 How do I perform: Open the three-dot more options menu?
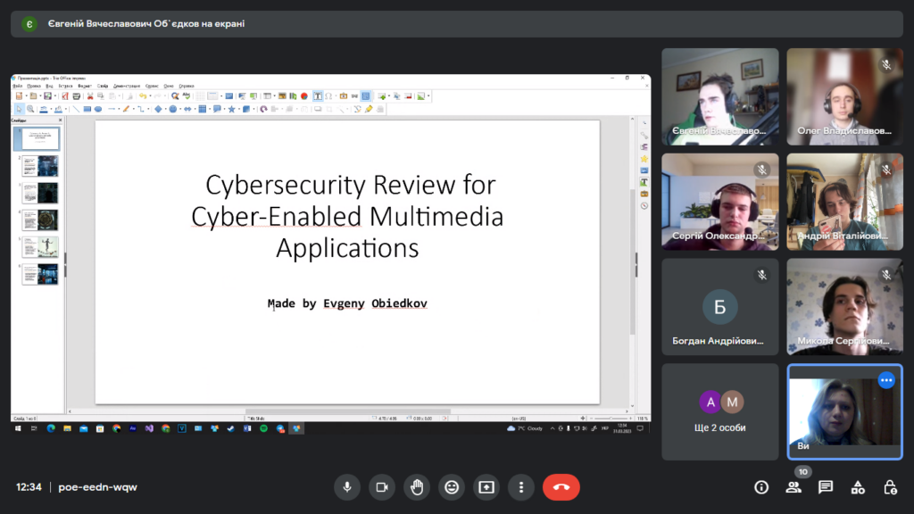(521, 487)
